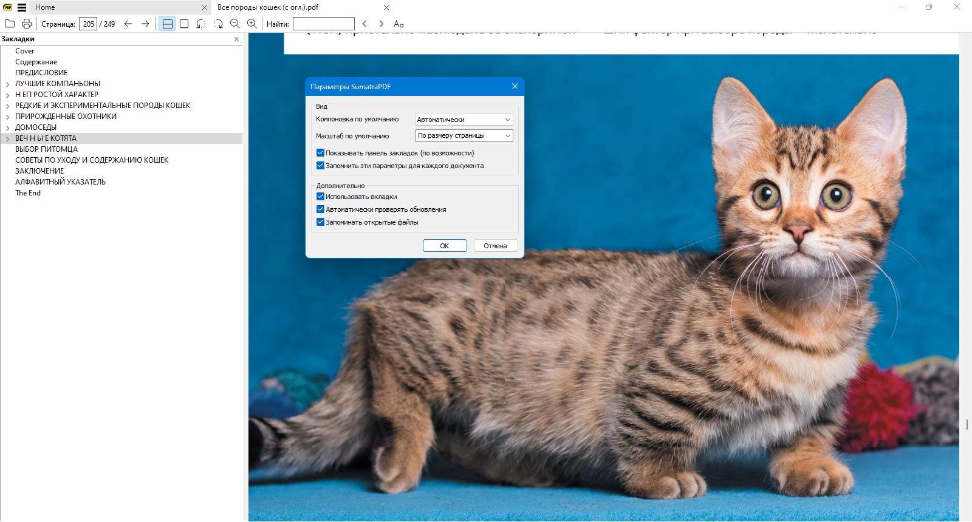This screenshot has height=522, width=972.
Task: Close the Home tab
Action: pyautogui.click(x=204, y=8)
